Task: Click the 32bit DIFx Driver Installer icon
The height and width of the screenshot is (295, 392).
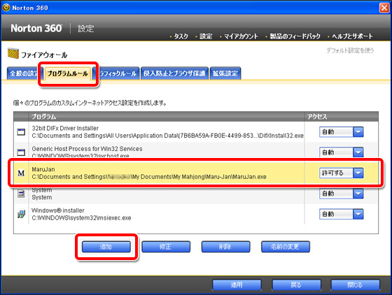Action: 21,132
